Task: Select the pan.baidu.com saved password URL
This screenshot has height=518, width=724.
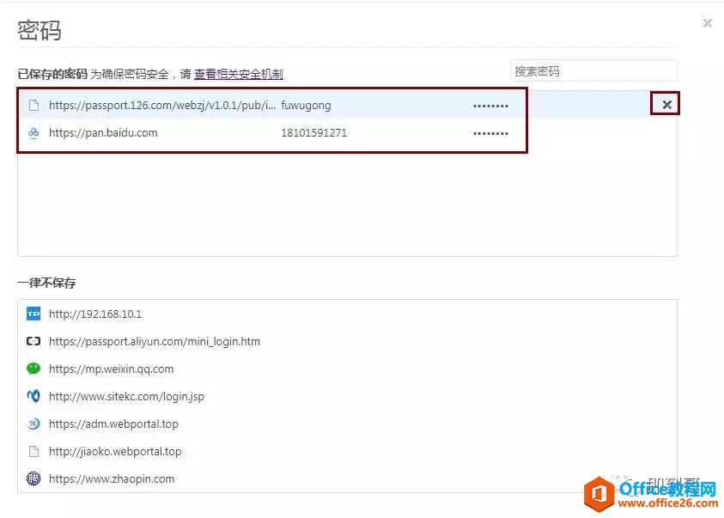Action: click(x=103, y=133)
